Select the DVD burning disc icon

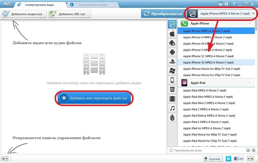click(172, 117)
